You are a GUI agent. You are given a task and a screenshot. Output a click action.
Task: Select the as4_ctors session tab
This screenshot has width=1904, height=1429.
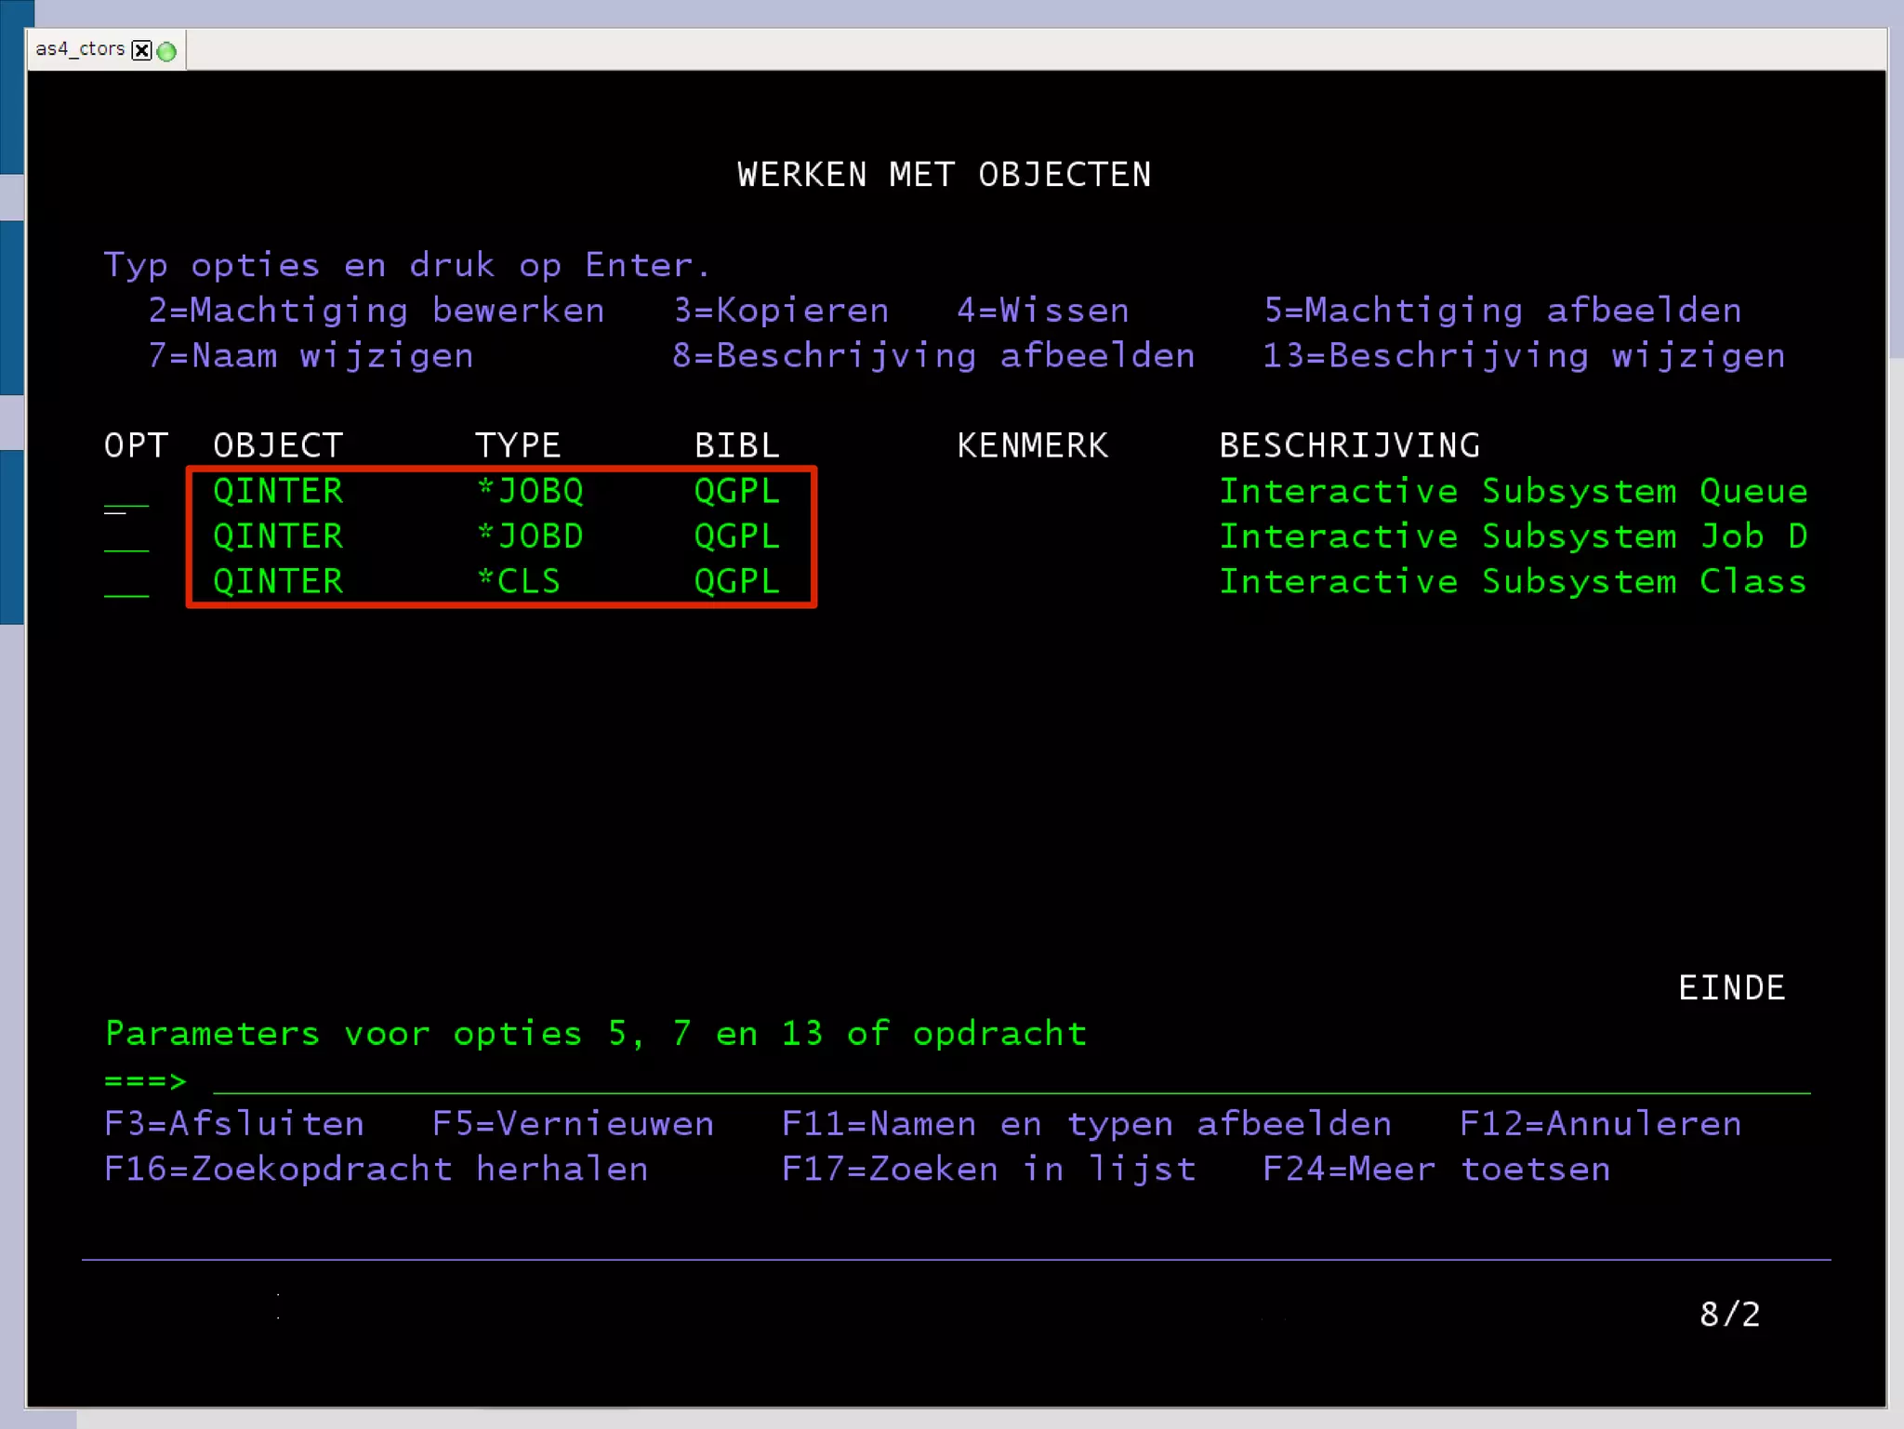pyautogui.click(x=79, y=49)
